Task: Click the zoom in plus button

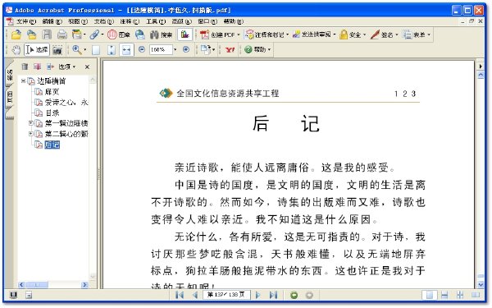Action: [186, 49]
